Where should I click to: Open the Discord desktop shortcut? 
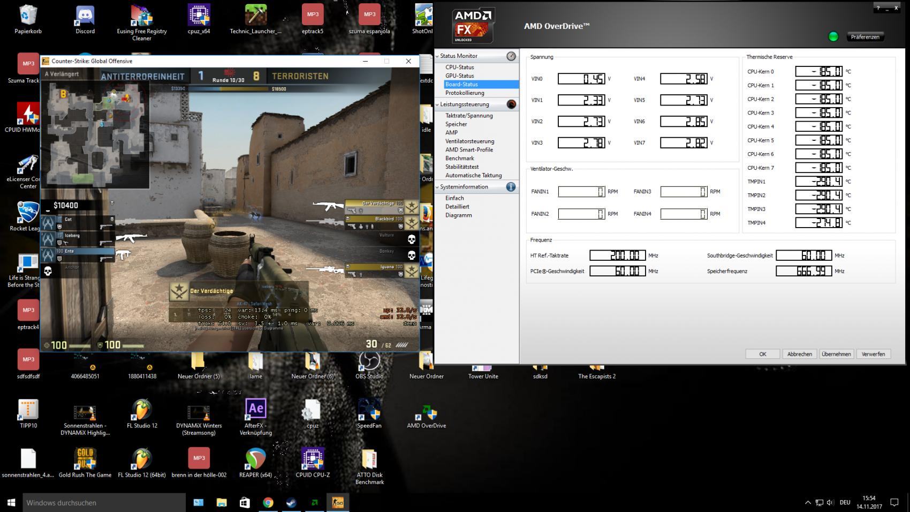tap(85, 20)
